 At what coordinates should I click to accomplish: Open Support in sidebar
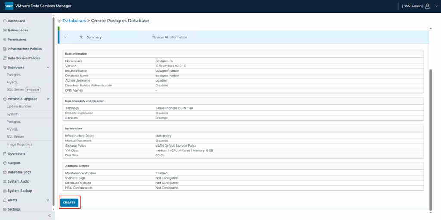[x=14, y=163]
